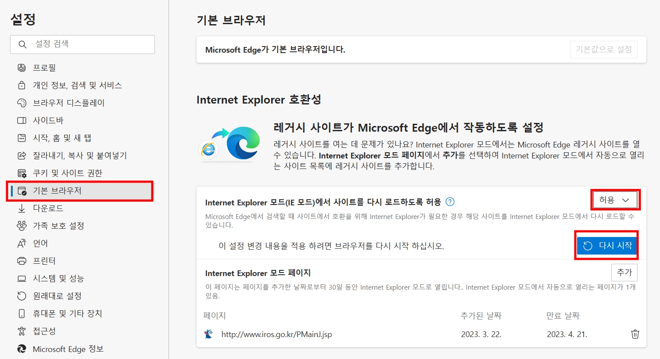Click the profile icon in sidebar
Image resolution: width=660 pixels, height=359 pixels.
22,68
